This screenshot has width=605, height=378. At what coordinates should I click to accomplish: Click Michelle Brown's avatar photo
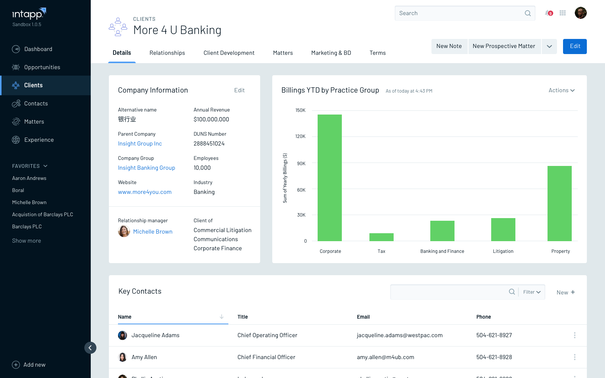(x=124, y=231)
